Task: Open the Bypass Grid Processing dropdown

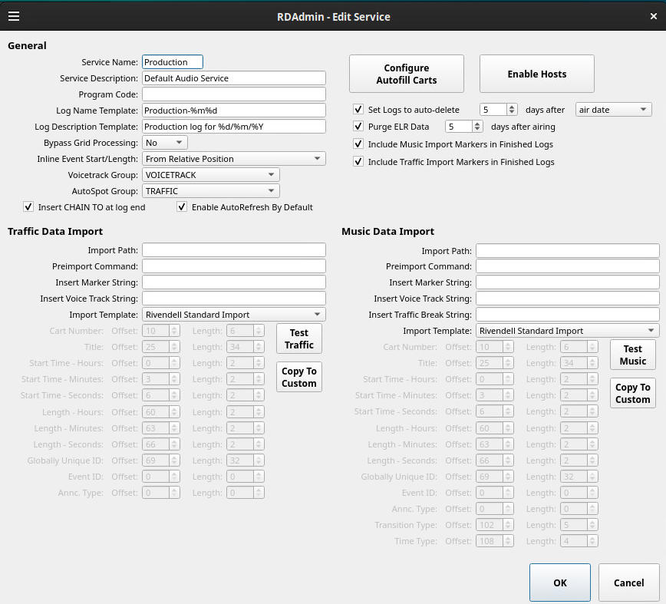Action: (165, 143)
